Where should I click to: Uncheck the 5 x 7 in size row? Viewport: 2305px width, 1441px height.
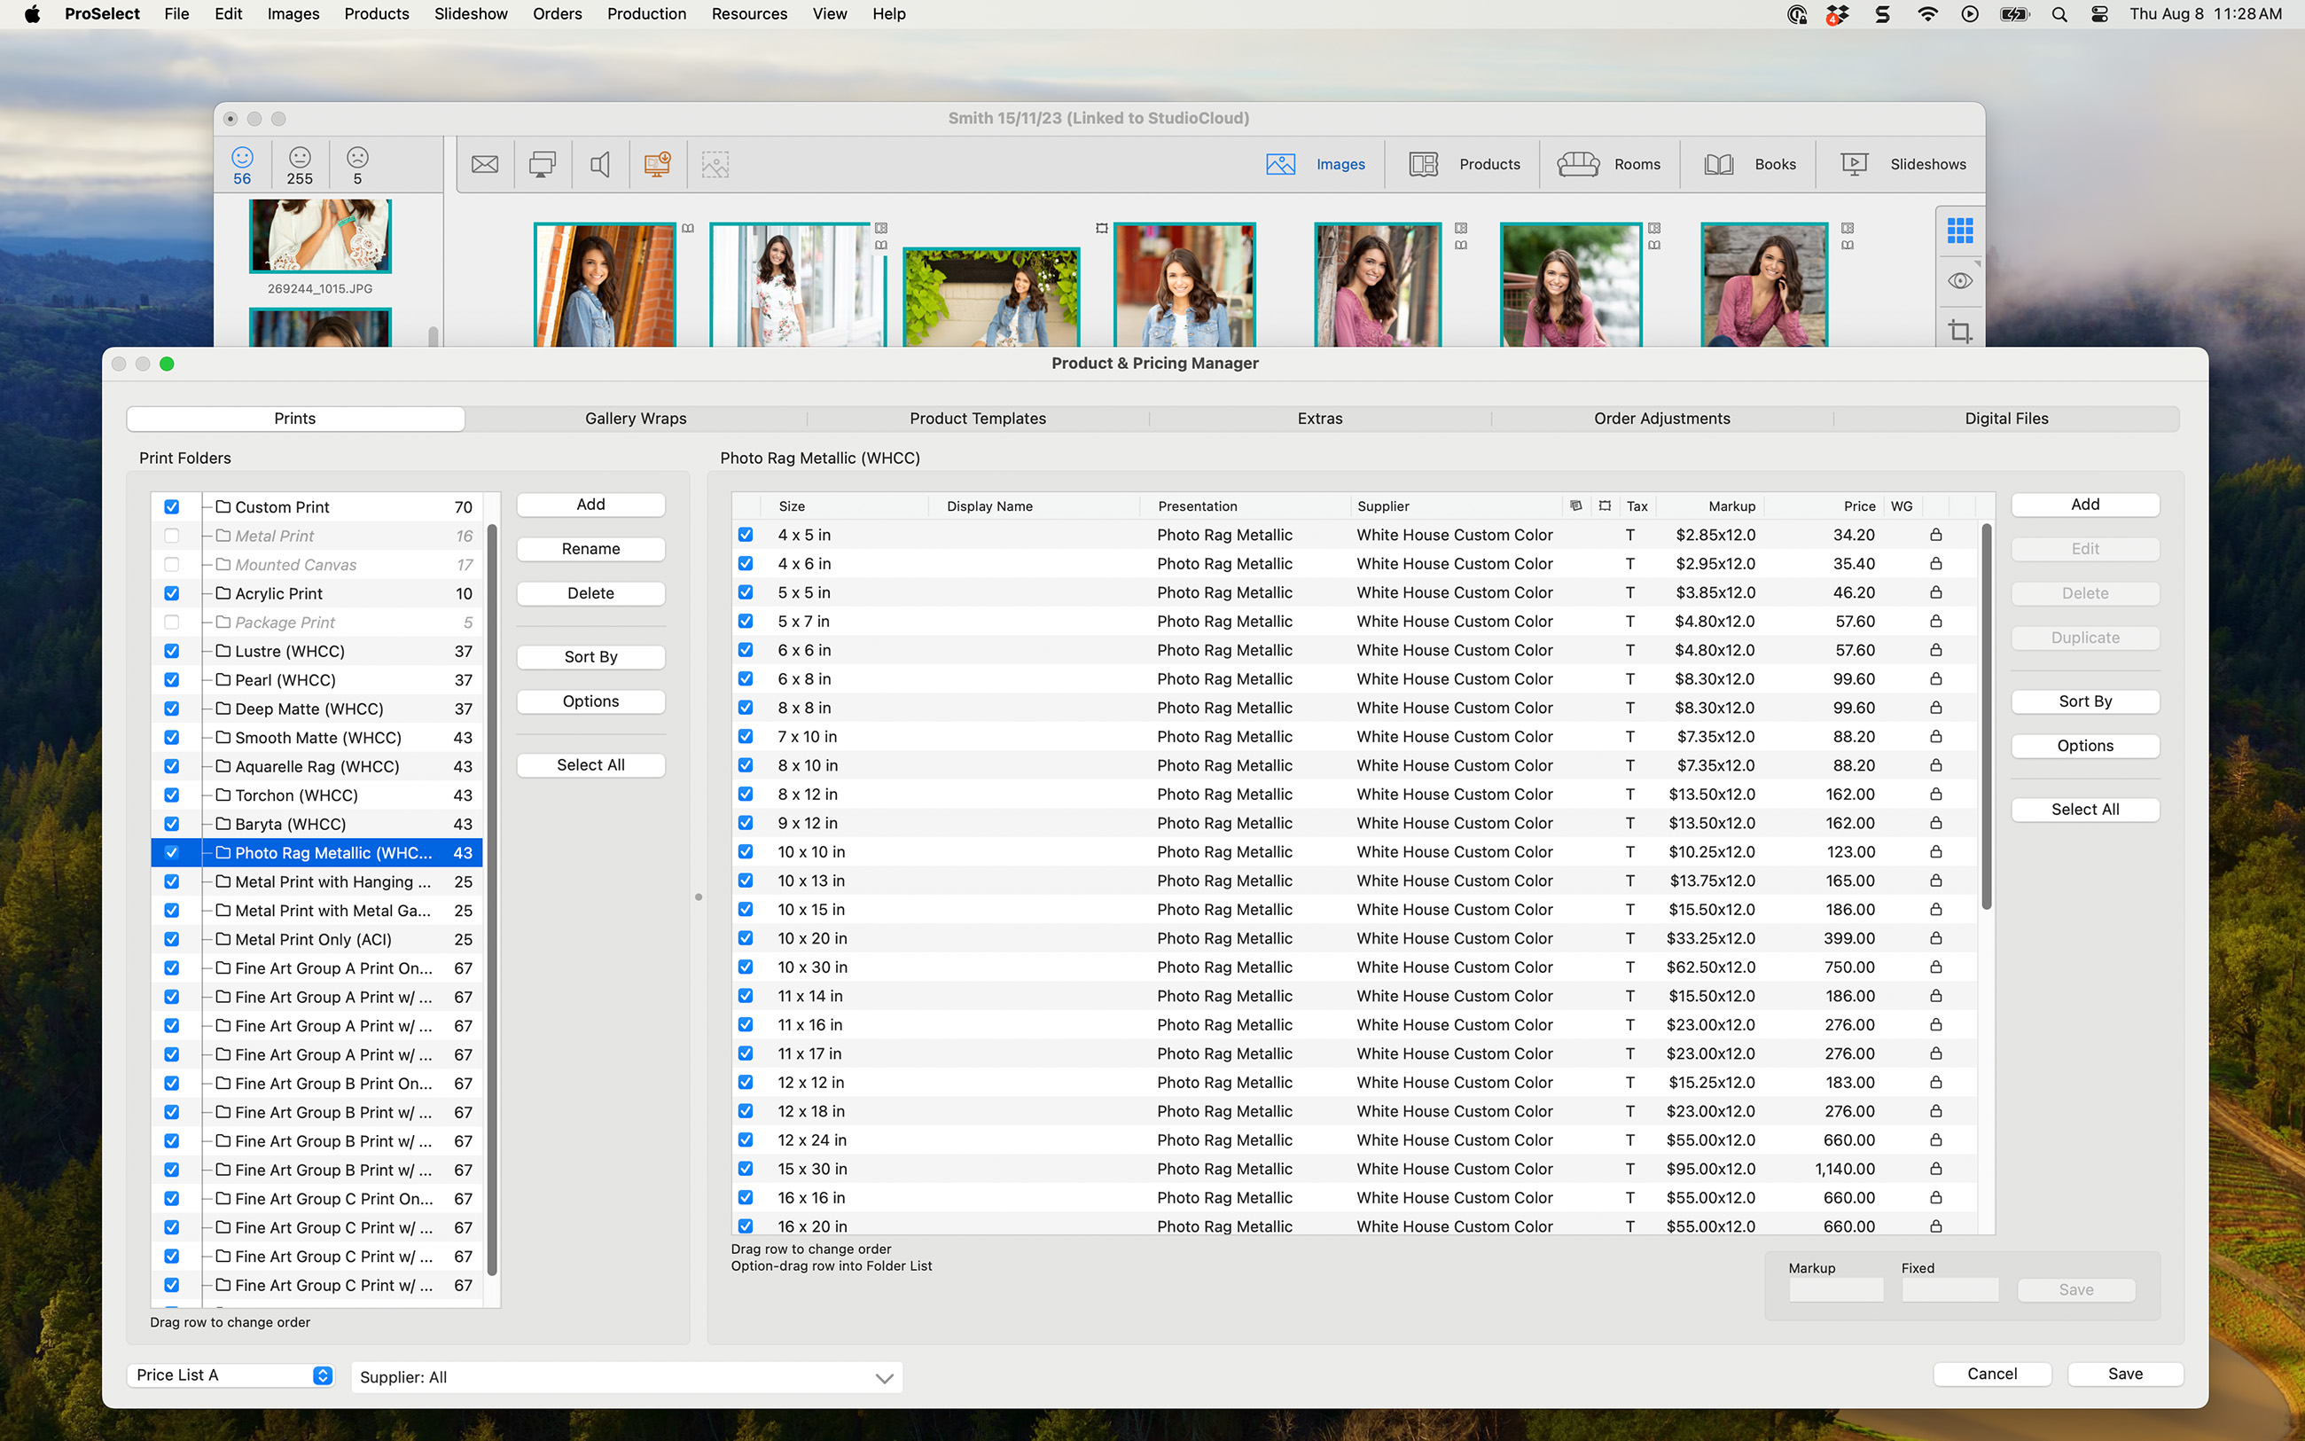coord(746,622)
